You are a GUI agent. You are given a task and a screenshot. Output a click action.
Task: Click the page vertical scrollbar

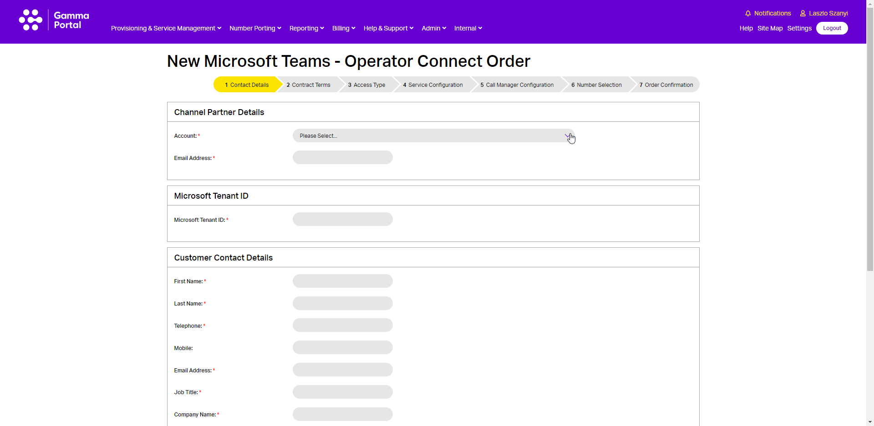(x=870, y=139)
